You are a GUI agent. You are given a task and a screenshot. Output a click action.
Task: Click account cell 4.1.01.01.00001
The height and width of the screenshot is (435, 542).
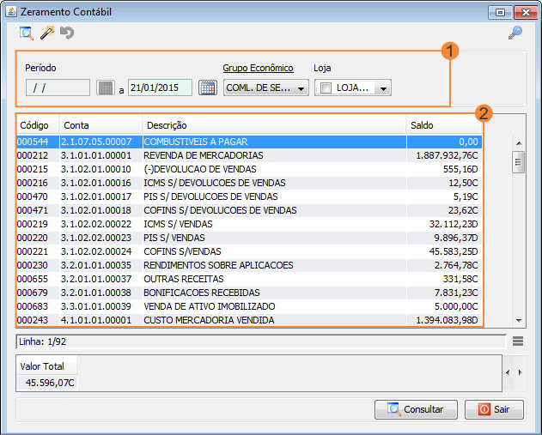101,320
